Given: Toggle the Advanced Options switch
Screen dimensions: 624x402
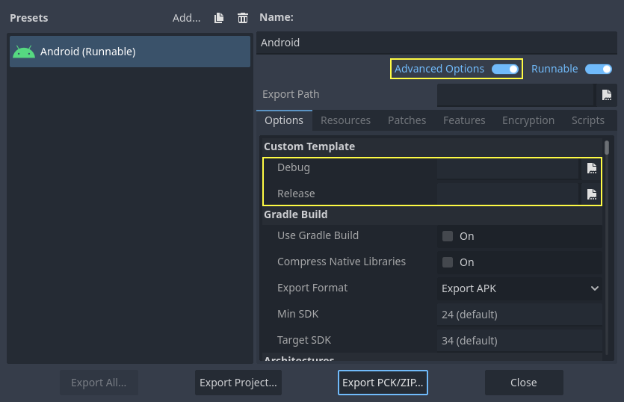Looking at the screenshot, I should [x=505, y=69].
